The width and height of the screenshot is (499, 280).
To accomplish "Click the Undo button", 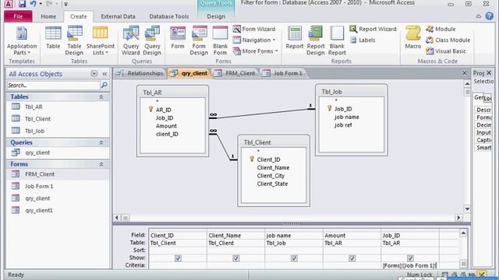I will coord(33,4).
